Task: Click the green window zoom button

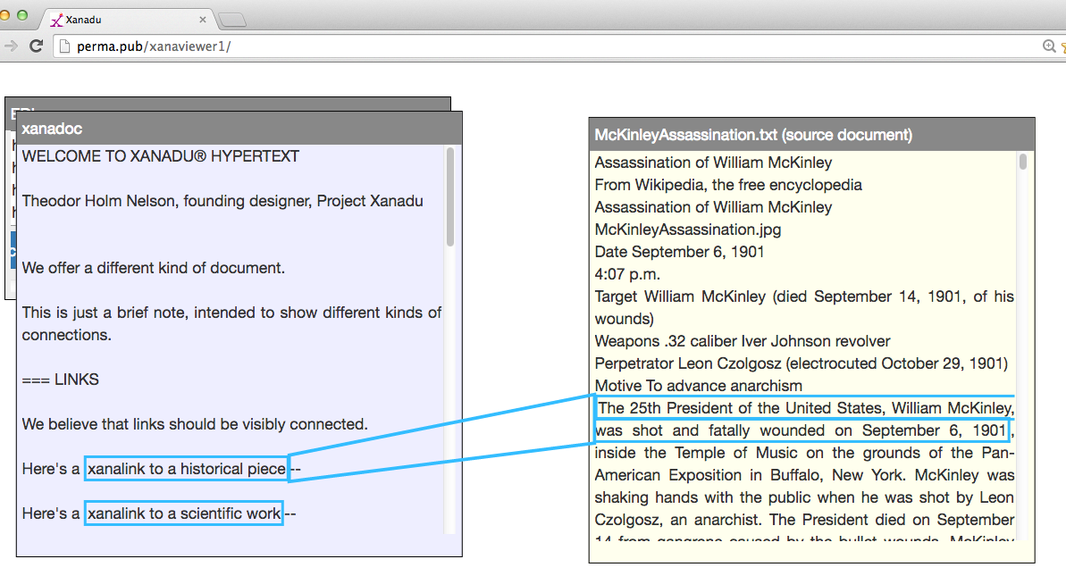Action: (22, 15)
